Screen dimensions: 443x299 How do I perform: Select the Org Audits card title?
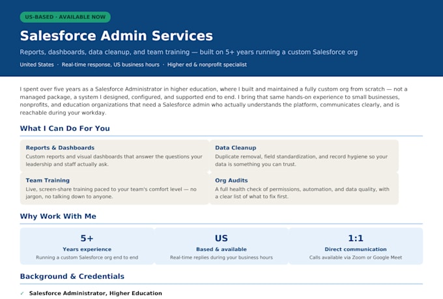[231, 180]
